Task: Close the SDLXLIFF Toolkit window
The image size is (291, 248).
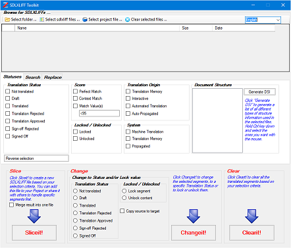Action: [283, 5]
